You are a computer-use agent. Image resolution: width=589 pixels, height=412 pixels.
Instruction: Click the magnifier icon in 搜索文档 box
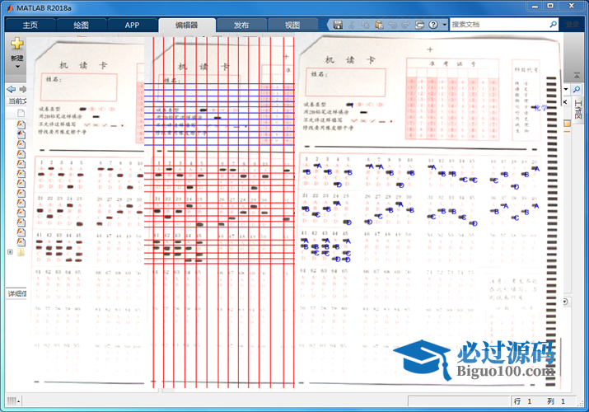[554, 25]
